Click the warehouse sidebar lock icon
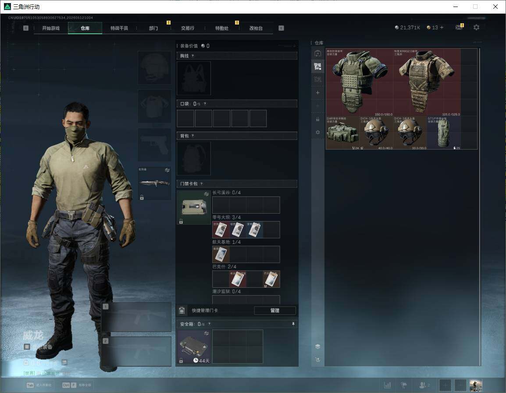The image size is (506, 393). pyautogui.click(x=317, y=119)
